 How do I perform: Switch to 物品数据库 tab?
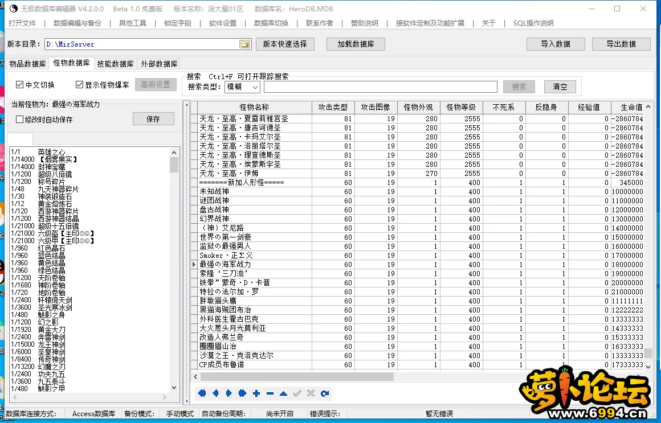click(x=28, y=64)
